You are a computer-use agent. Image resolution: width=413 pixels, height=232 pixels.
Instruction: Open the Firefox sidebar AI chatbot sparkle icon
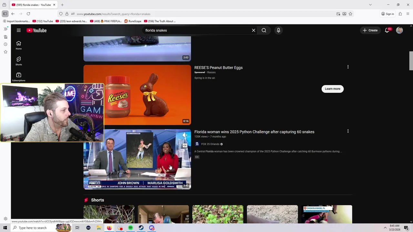(5, 29)
